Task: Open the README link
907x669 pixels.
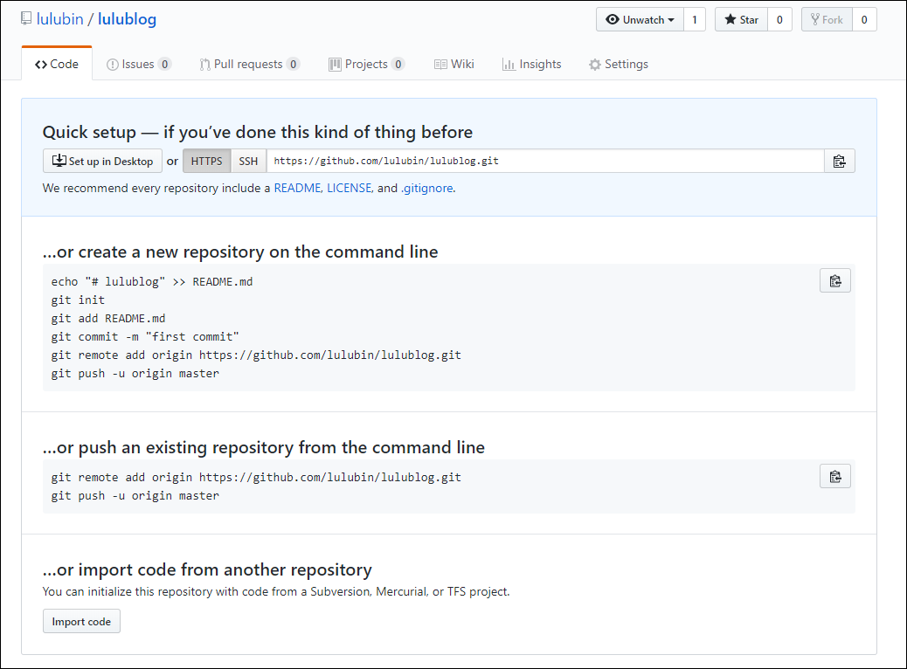Action: [x=297, y=188]
